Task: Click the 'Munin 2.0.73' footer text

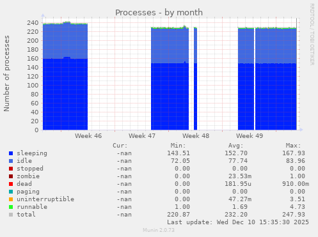Action: click(159, 230)
